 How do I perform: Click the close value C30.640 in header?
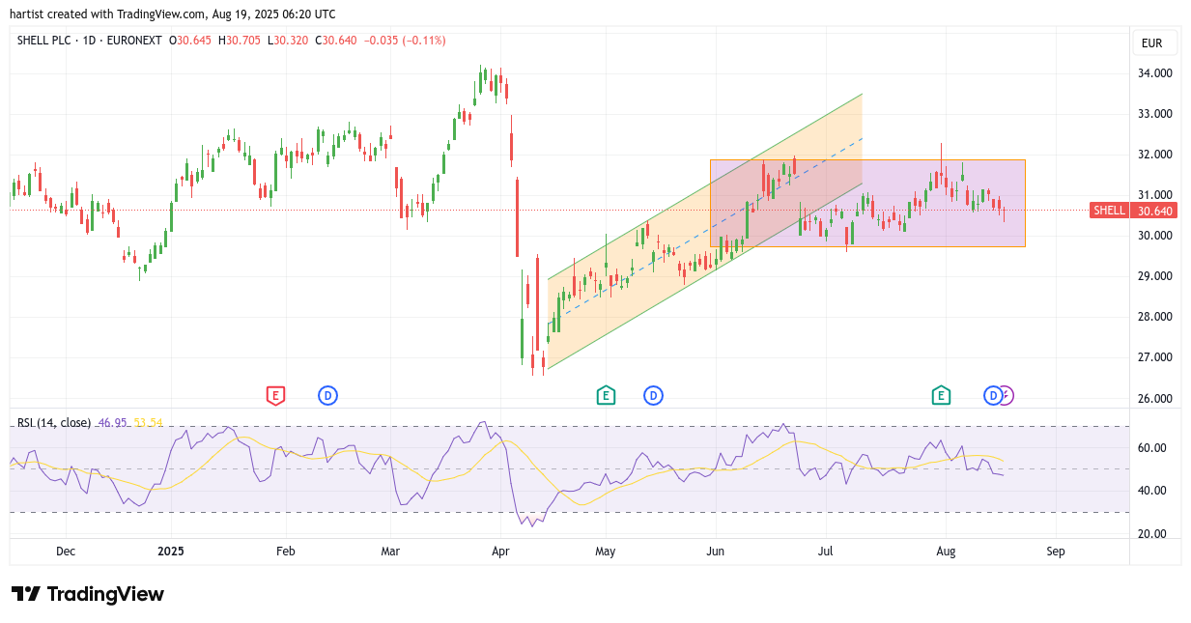(335, 41)
